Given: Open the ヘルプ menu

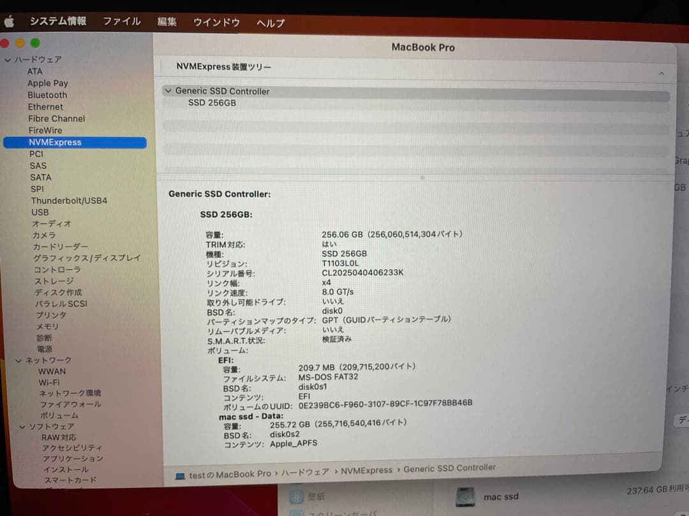Looking at the screenshot, I should 270,22.
